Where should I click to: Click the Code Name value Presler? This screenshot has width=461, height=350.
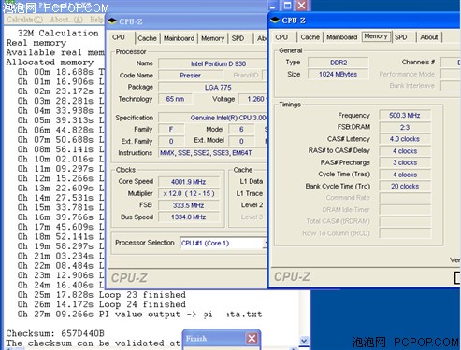(191, 76)
